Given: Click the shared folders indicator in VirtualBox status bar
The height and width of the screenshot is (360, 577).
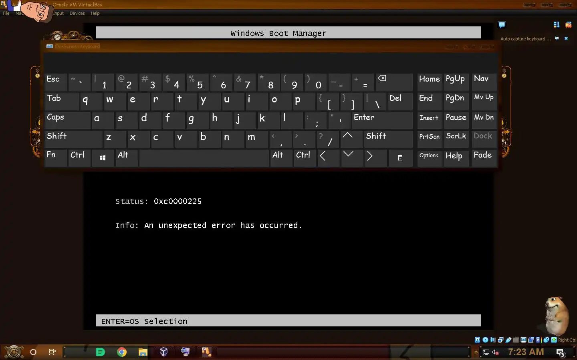Looking at the screenshot, I should tap(516, 340).
